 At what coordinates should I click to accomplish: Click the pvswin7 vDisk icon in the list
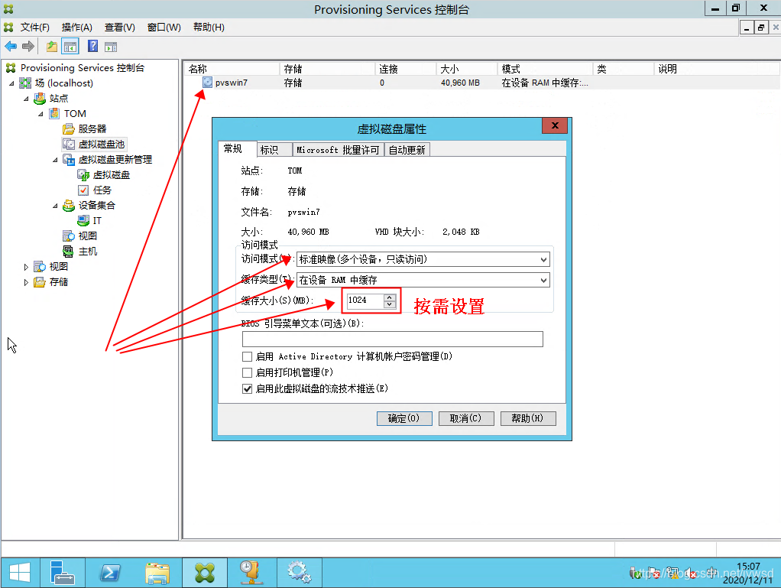207,83
